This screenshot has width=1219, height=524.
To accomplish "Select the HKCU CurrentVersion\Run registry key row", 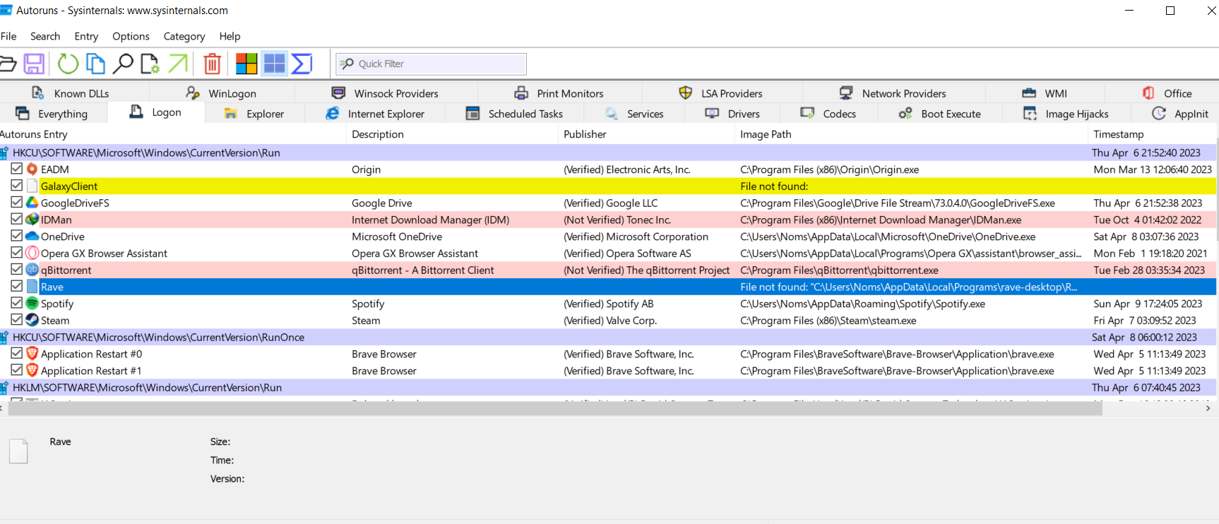I will point(608,153).
